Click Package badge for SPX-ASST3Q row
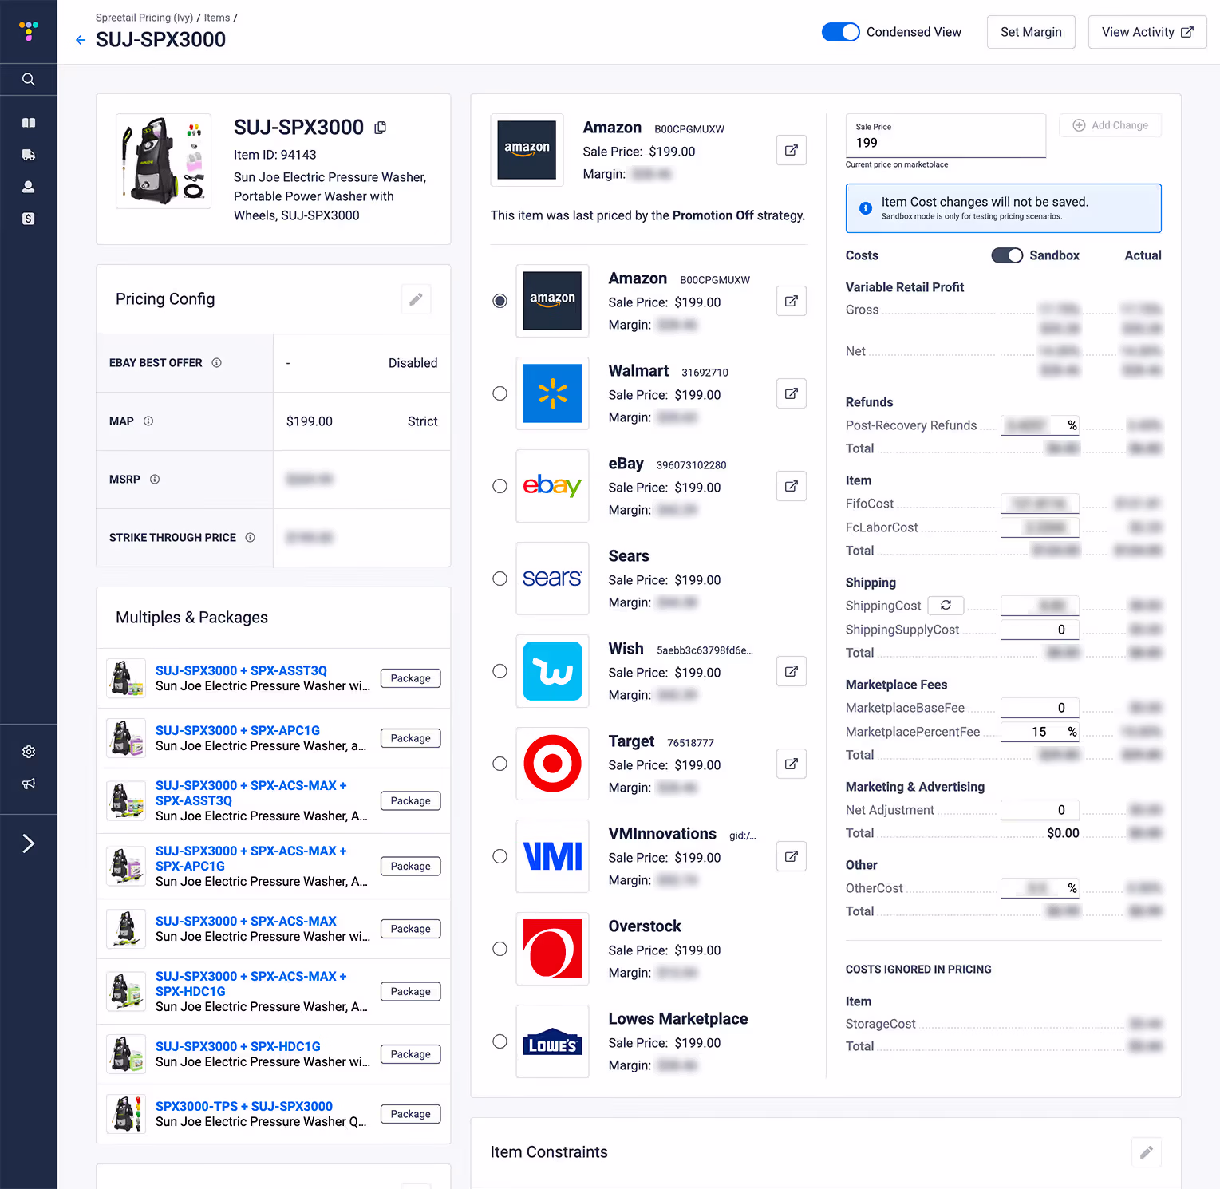 point(410,678)
